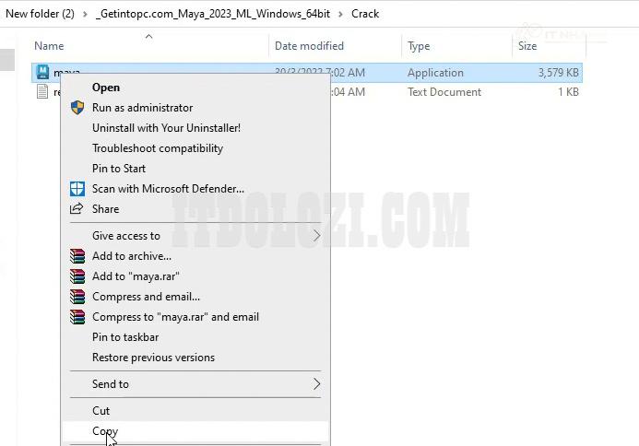Expand the Send to submenu arrow
Image resolution: width=639 pixels, height=446 pixels.
click(316, 384)
